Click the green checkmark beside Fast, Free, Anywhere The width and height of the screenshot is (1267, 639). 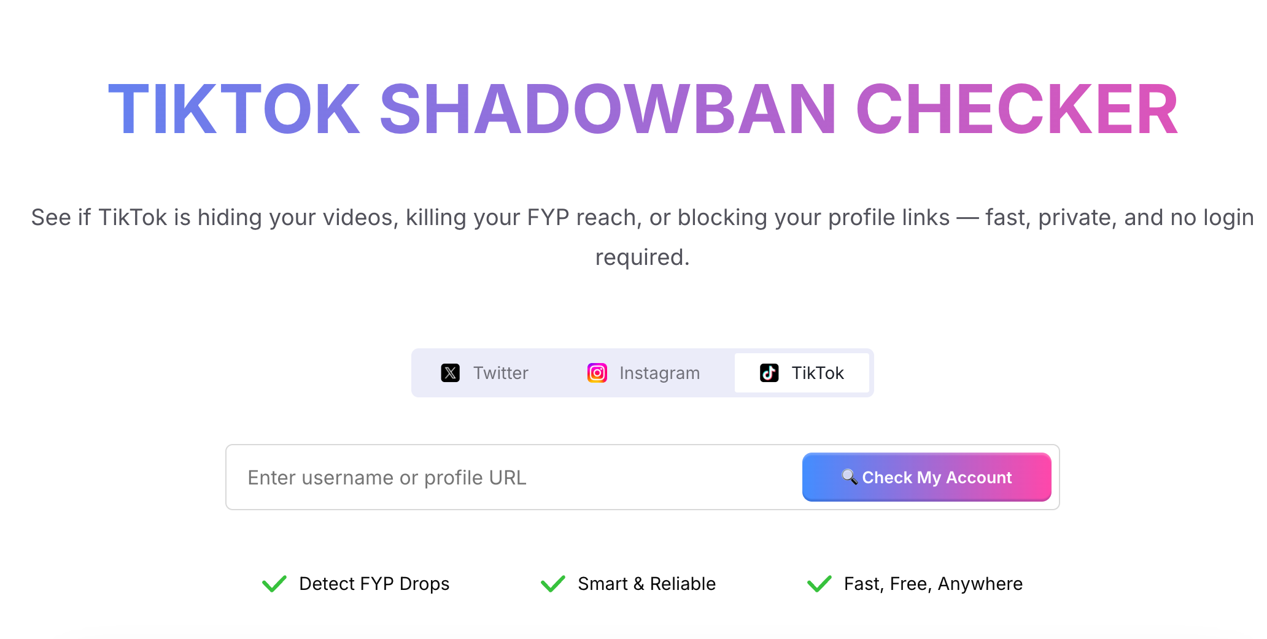pos(819,583)
